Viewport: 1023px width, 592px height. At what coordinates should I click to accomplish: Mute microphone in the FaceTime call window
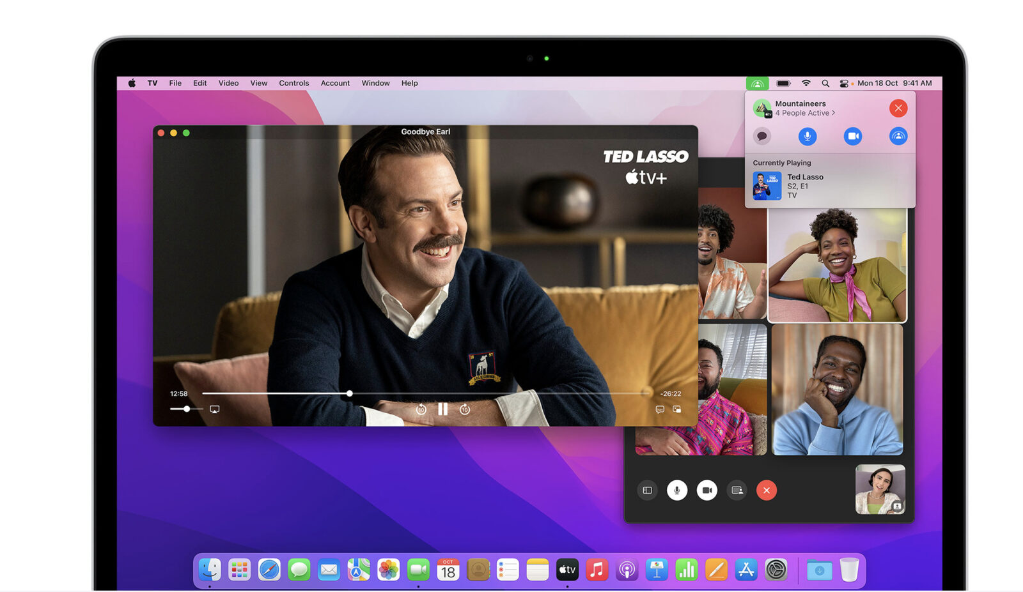[676, 490]
